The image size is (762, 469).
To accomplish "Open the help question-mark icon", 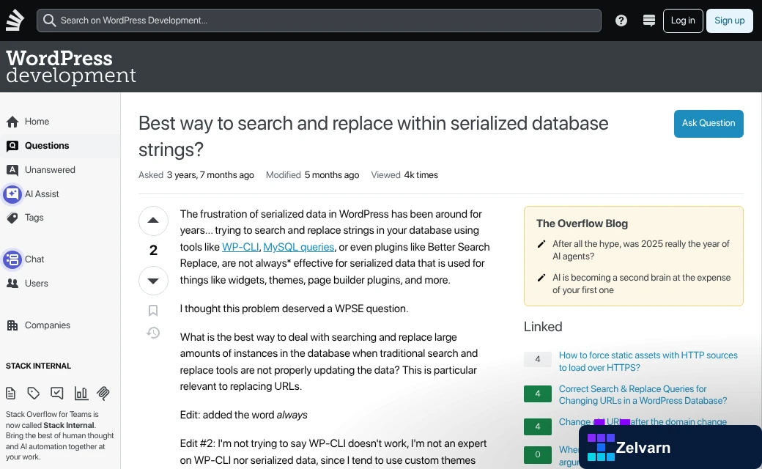I will pos(621,21).
